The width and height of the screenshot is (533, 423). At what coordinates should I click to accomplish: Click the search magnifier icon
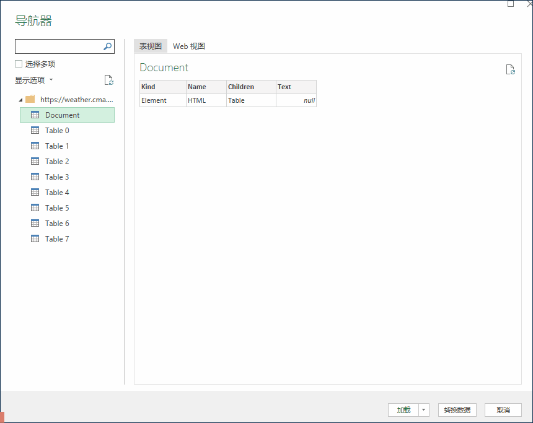click(108, 46)
